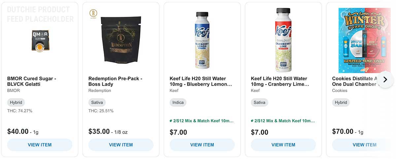Open Keef Life H20 Cranberry Lime title
The width and height of the screenshot is (396, 159).
[280, 81]
